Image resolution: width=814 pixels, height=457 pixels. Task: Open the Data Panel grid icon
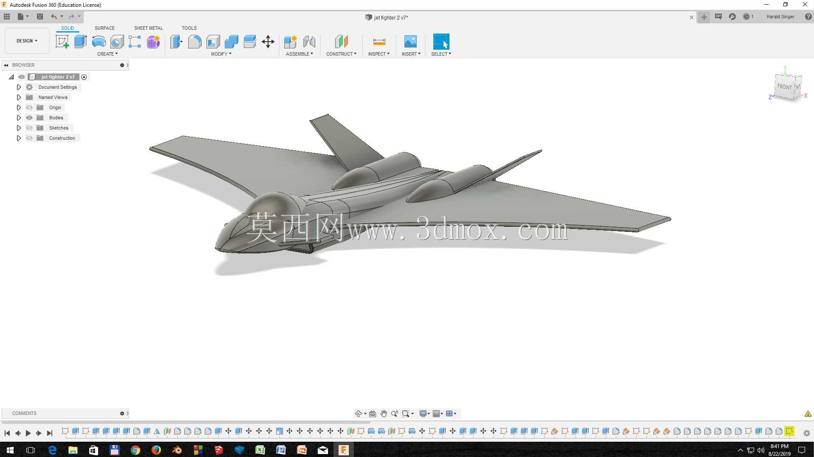7,17
